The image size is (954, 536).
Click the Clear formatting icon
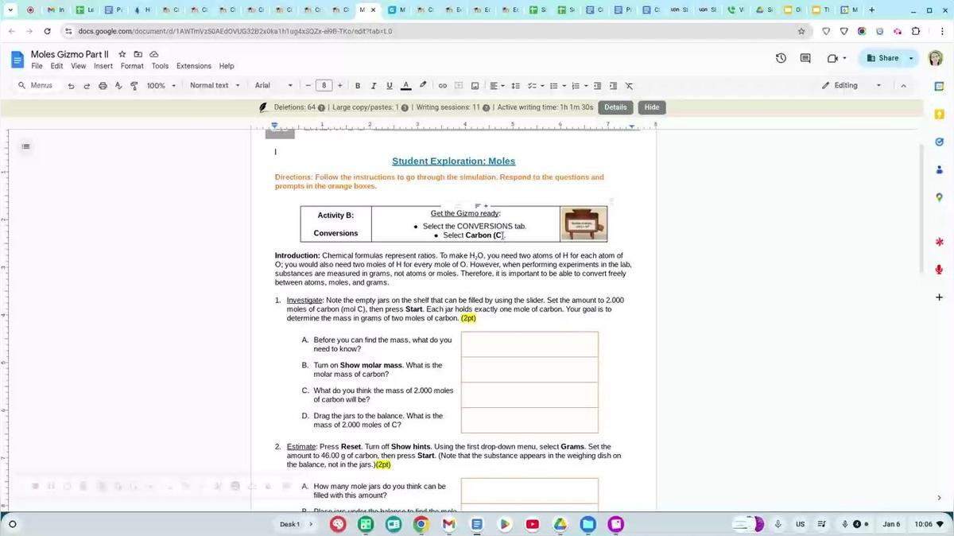coord(629,86)
